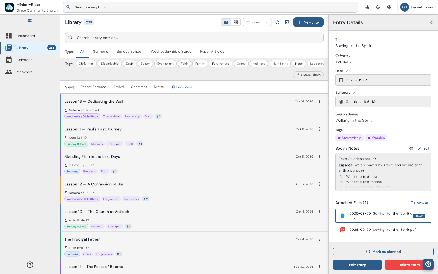Image resolution: width=438 pixels, height=274 pixels.
Task: Switch to list view toggle
Action: click(226, 22)
